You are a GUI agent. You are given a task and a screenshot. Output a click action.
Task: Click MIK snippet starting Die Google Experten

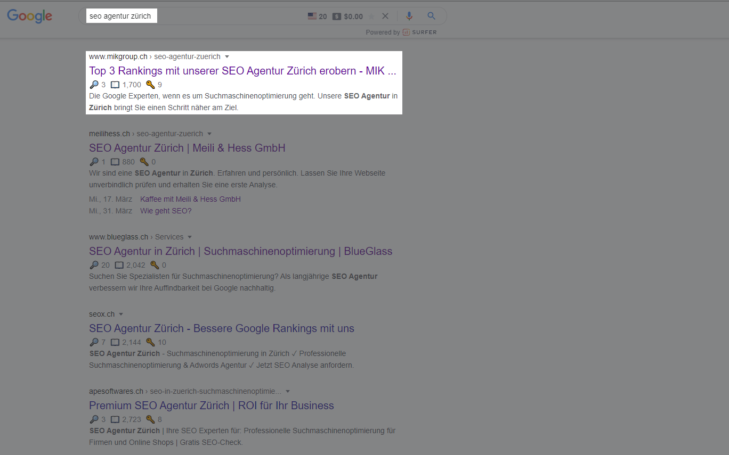click(x=244, y=102)
